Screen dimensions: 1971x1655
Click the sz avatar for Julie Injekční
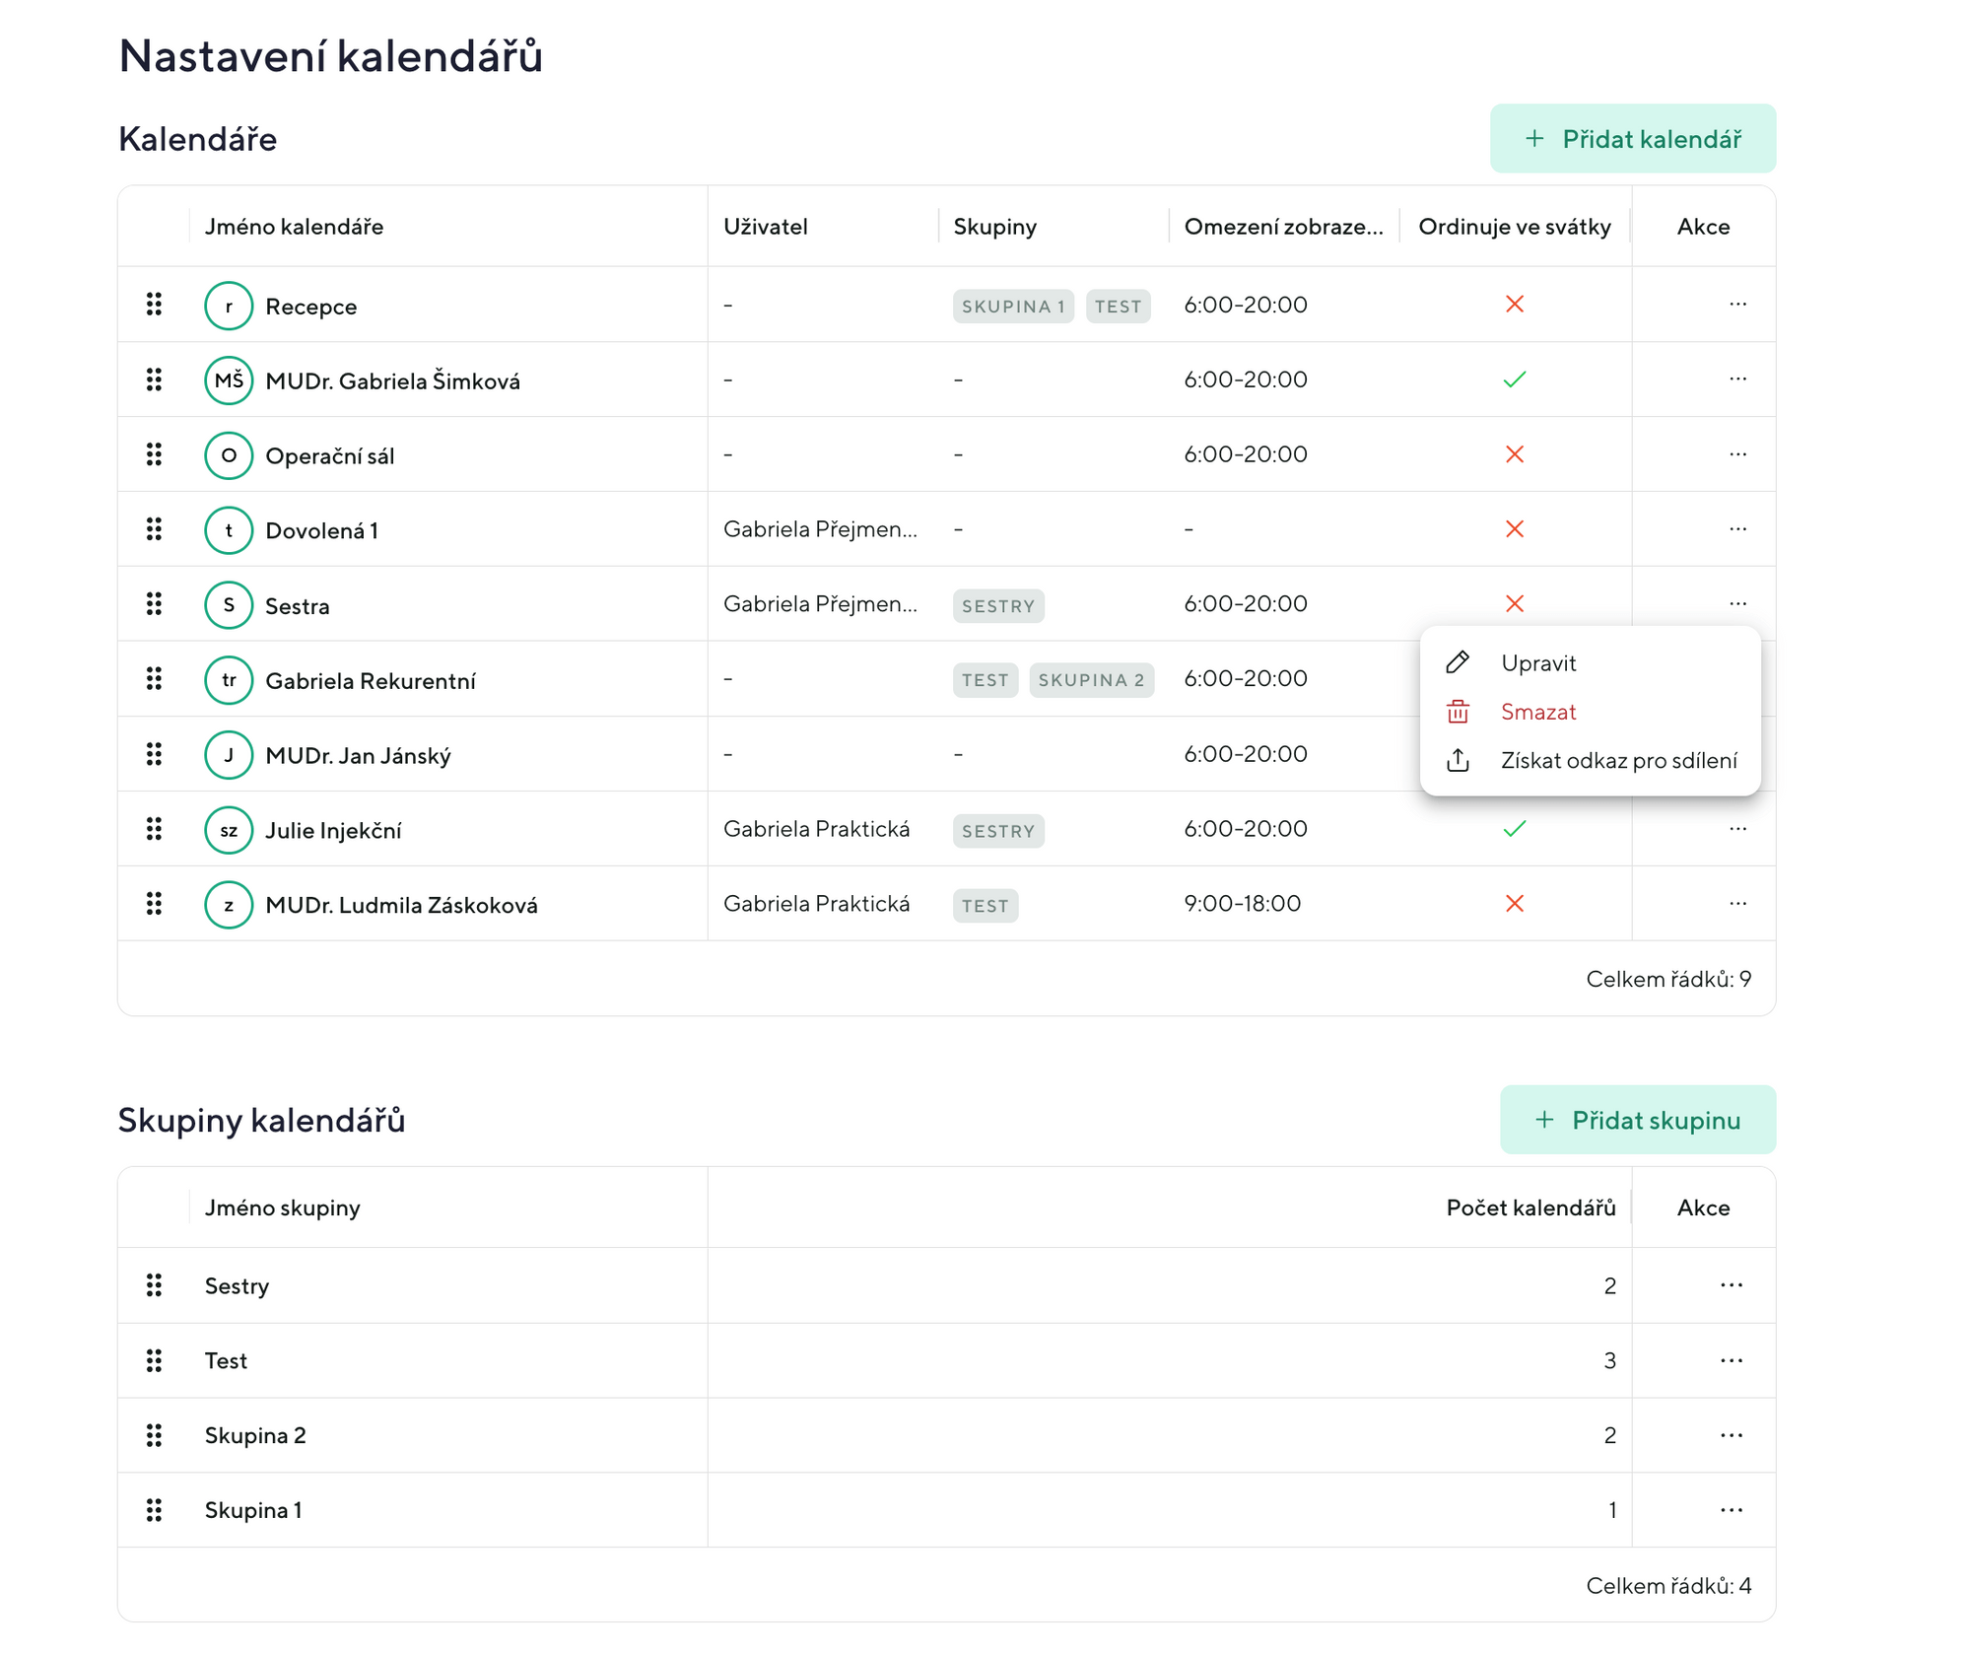point(229,830)
